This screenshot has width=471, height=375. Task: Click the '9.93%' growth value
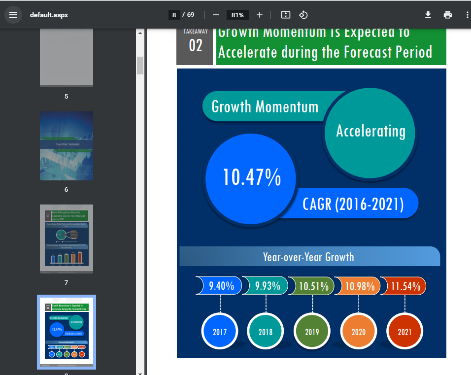coord(268,286)
